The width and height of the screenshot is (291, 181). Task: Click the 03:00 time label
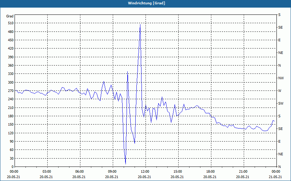pos(47,172)
